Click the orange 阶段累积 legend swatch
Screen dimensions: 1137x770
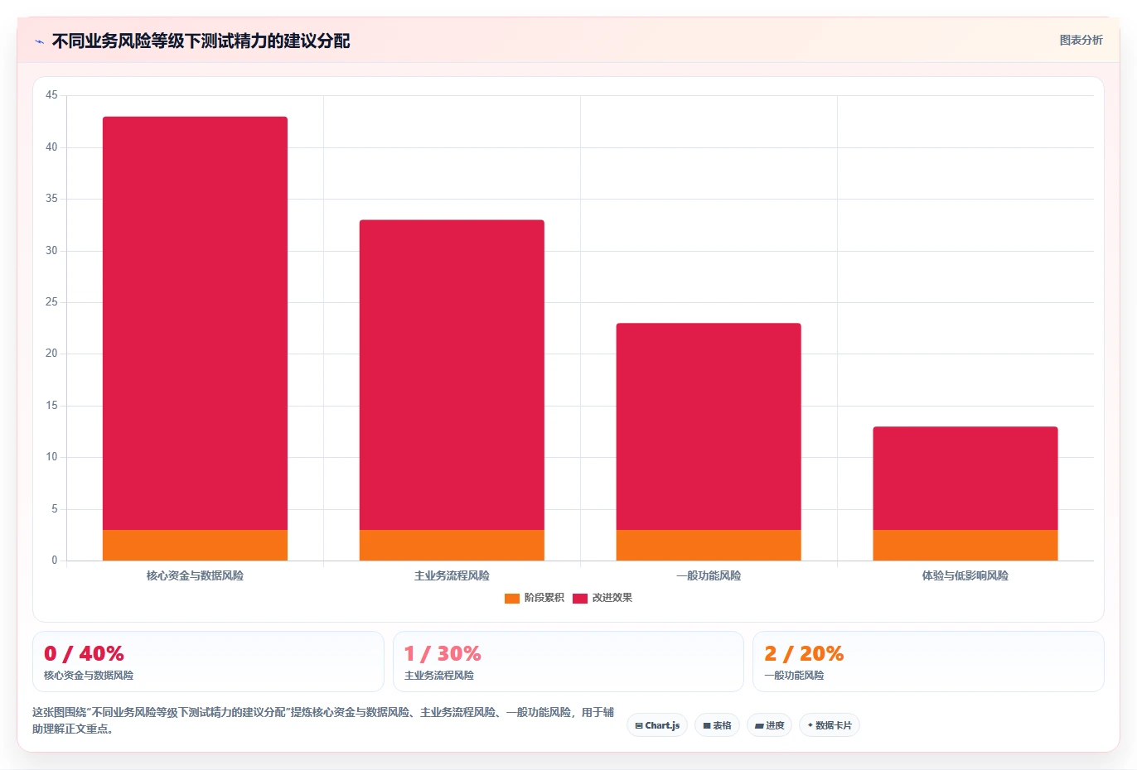512,598
